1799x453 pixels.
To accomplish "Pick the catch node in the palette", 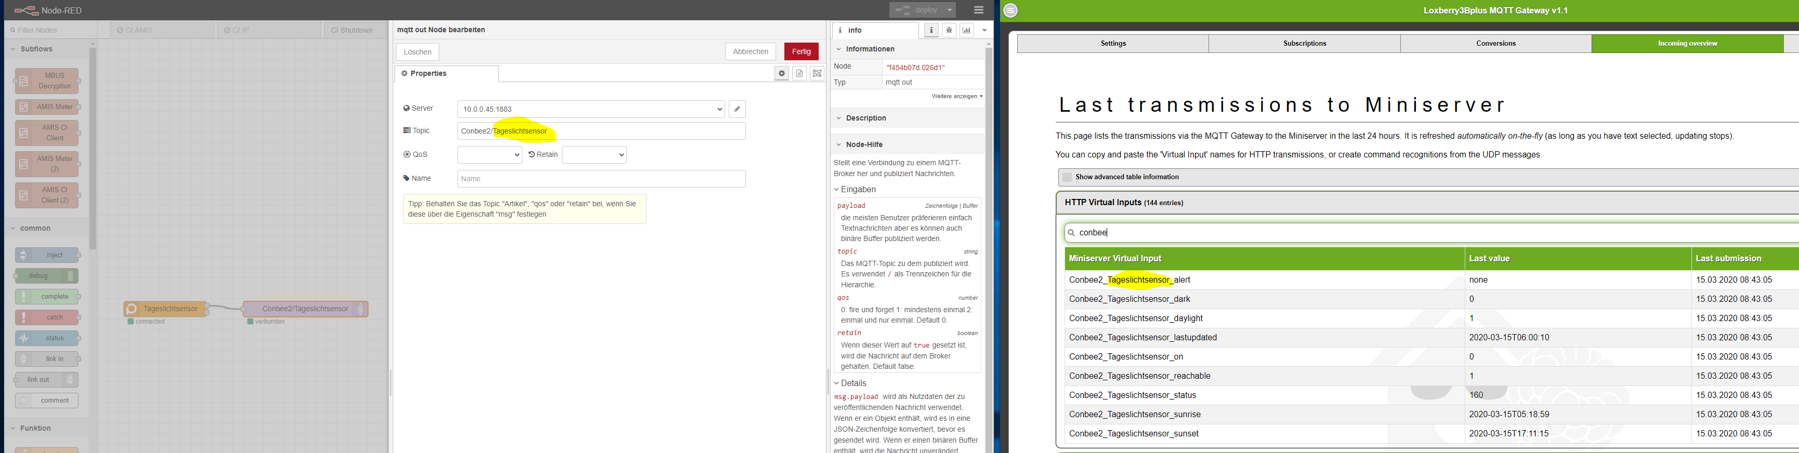I will click(x=47, y=317).
